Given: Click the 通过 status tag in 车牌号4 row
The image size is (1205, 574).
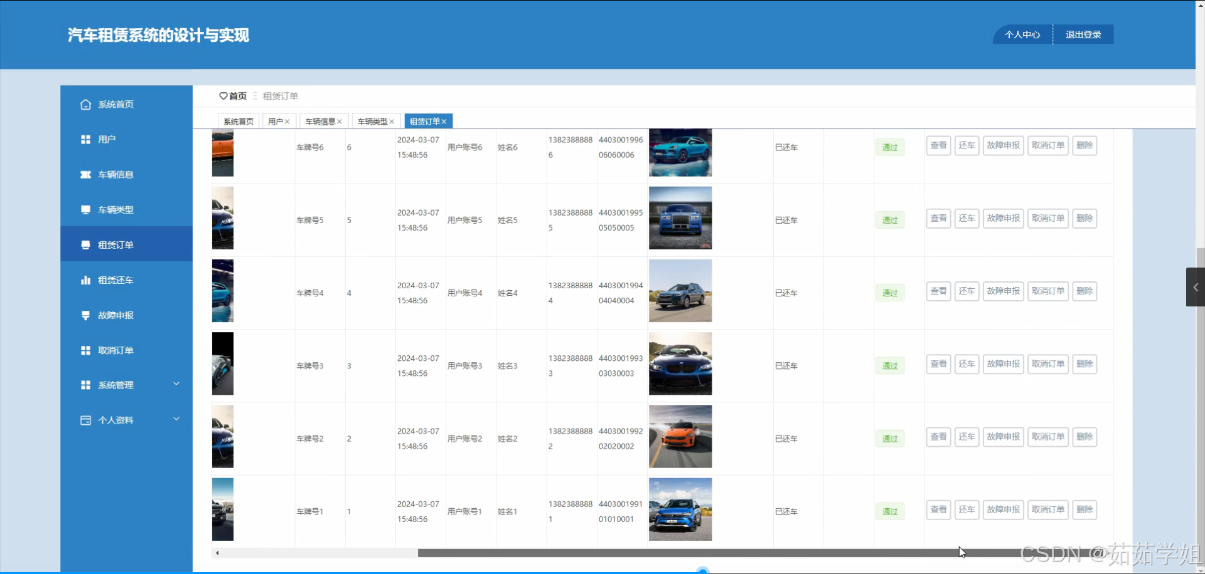Looking at the screenshot, I should (x=890, y=293).
